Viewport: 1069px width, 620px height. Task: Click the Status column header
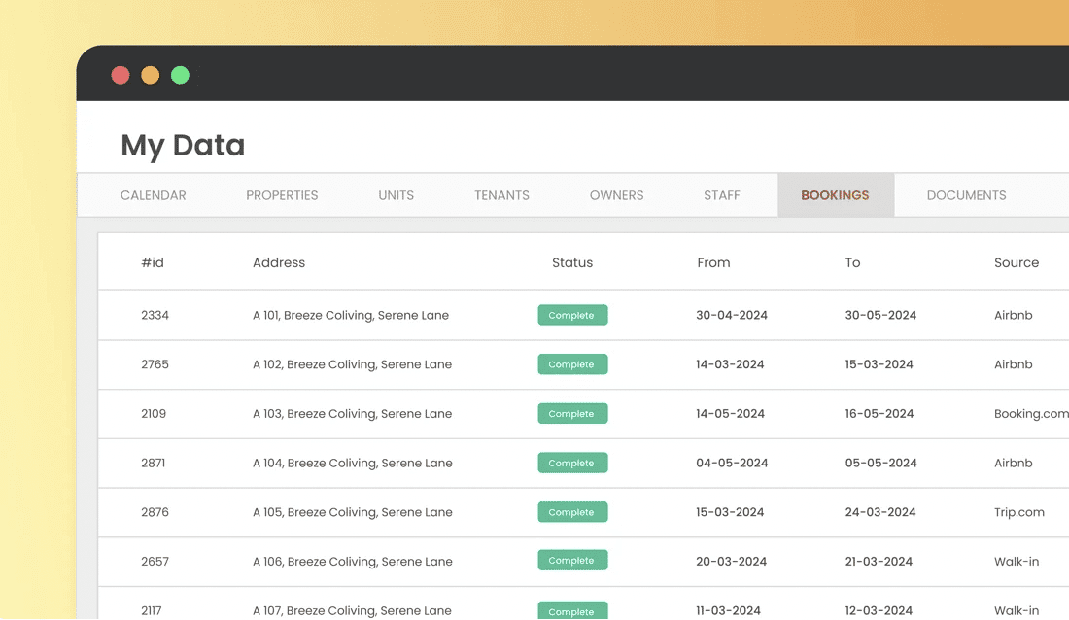tap(572, 262)
